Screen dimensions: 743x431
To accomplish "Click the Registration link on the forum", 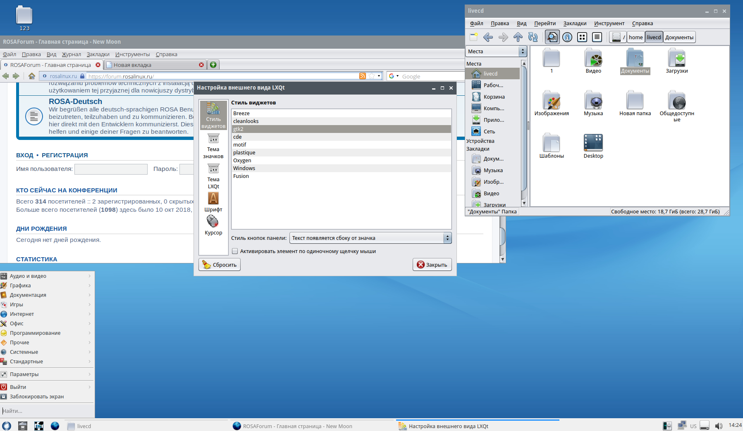I will [x=65, y=155].
